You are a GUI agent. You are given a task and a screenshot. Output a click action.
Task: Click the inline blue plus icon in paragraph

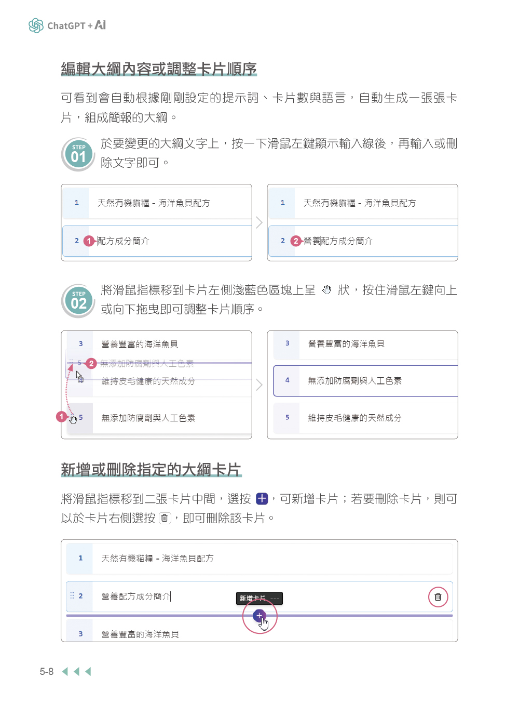pyautogui.click(x=262, y=499)
